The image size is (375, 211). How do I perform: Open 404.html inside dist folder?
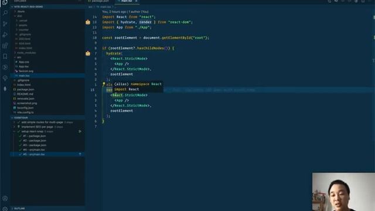tap(25, 43)
